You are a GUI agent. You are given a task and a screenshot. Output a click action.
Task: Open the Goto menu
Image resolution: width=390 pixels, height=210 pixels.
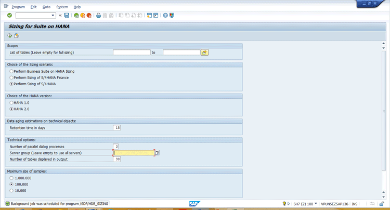click(46, 7)
